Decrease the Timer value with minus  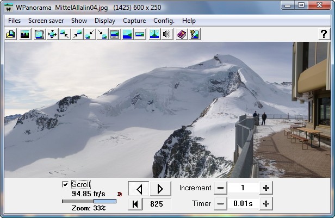[x=220, y=204]
